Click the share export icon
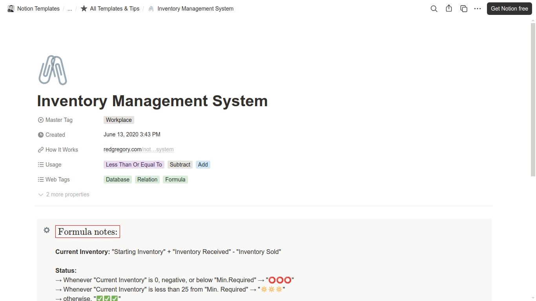This screenshot has height=301, width=536. point(449,9)
